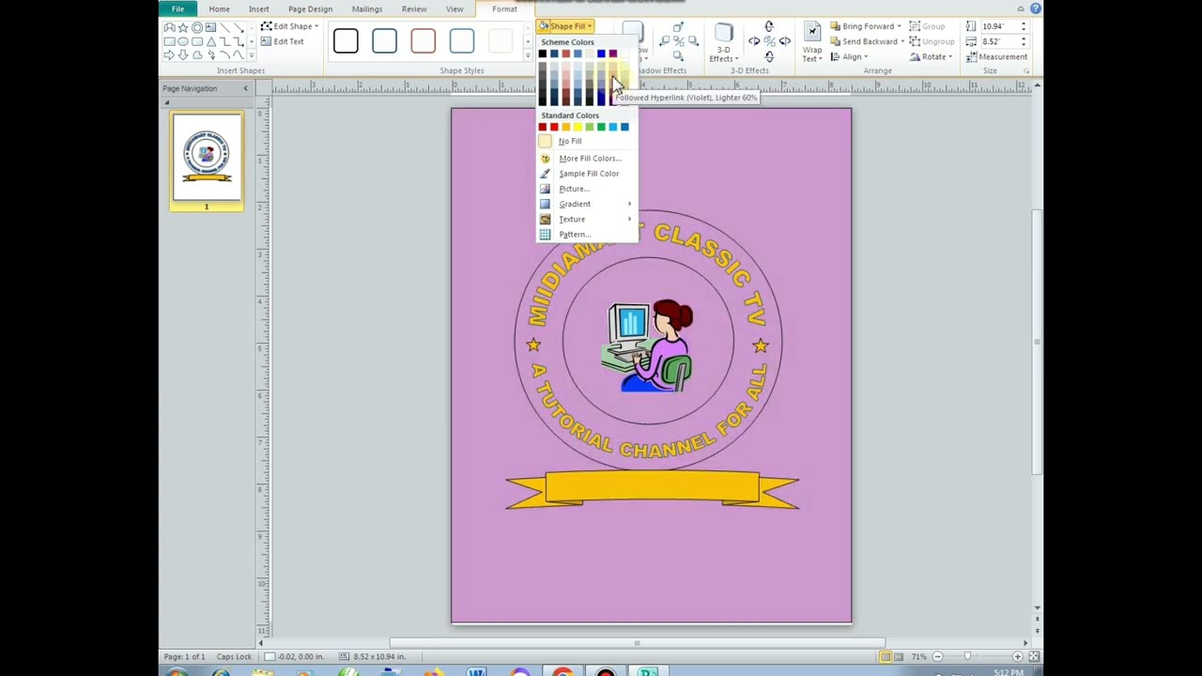Select the rounded rectangle shape tool
Screen dimensions: 1202x676
pos(197,41)
